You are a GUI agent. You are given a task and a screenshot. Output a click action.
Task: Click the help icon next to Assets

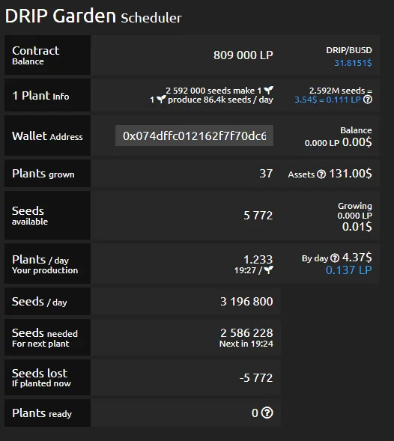click(321, 174)
